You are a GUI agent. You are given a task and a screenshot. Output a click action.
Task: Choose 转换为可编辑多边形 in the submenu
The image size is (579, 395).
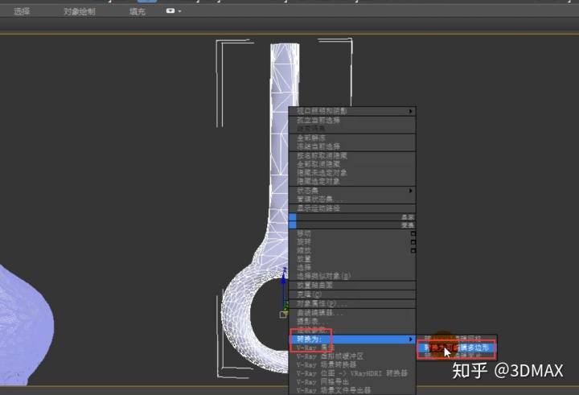pyautogui.click(x=458, y=348)
